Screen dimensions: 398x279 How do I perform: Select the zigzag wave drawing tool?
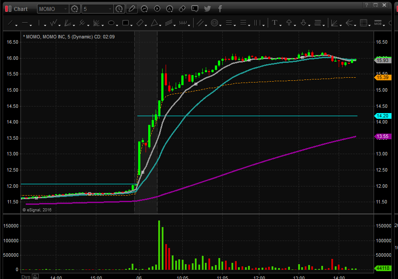pyautogui.click(x=53, y=23)
